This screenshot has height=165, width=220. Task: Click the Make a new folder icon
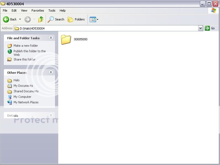click(10, 46)
